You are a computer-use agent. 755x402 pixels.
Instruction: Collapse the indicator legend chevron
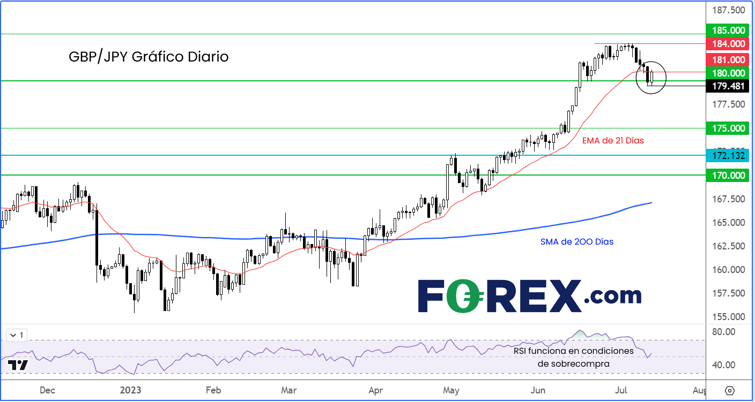coord(13,335)
